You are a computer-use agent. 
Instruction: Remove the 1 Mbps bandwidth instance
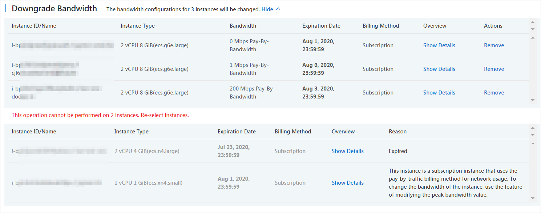(x=494, y=69)
